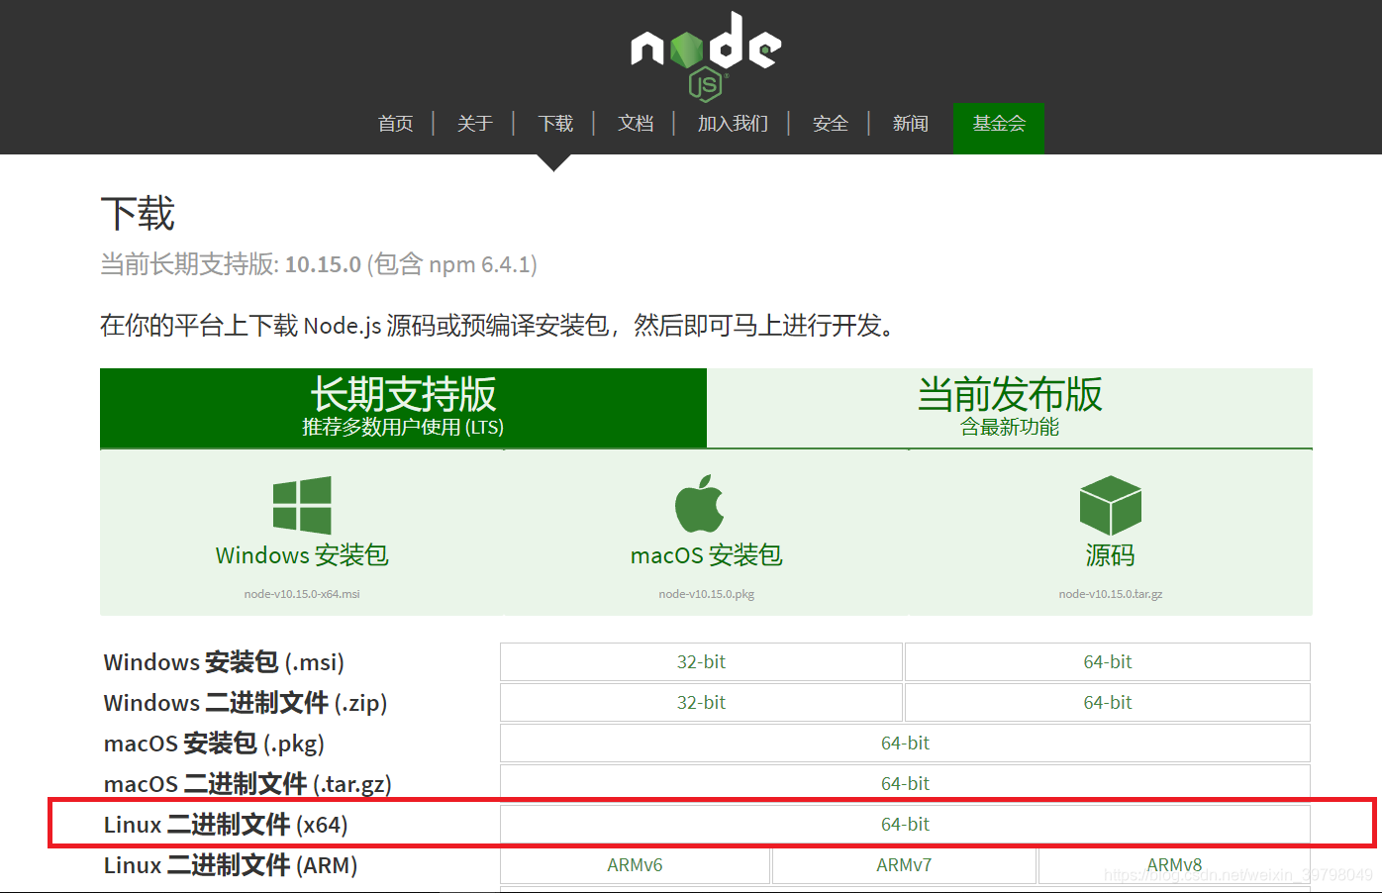This screenshot has width=1382, height=893.
Task: Download macOS .pkg 64-bit installer
Action: [905, 744]
